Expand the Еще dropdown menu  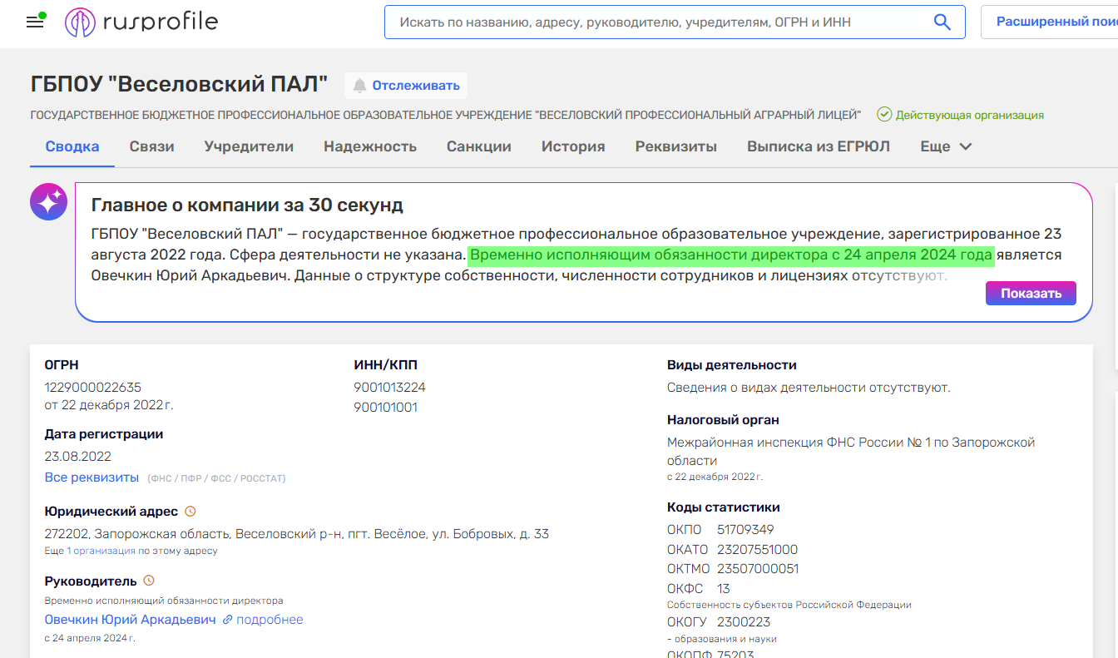946,146
